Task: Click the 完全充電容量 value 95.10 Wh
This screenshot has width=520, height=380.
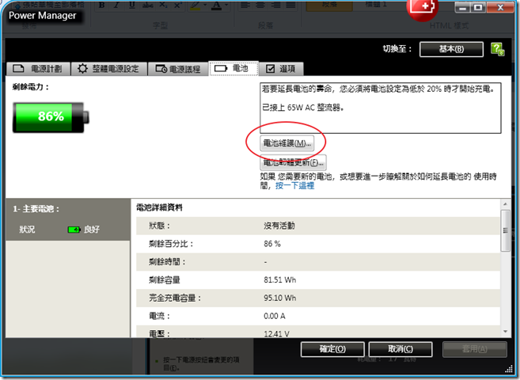Action: [280, 298]
